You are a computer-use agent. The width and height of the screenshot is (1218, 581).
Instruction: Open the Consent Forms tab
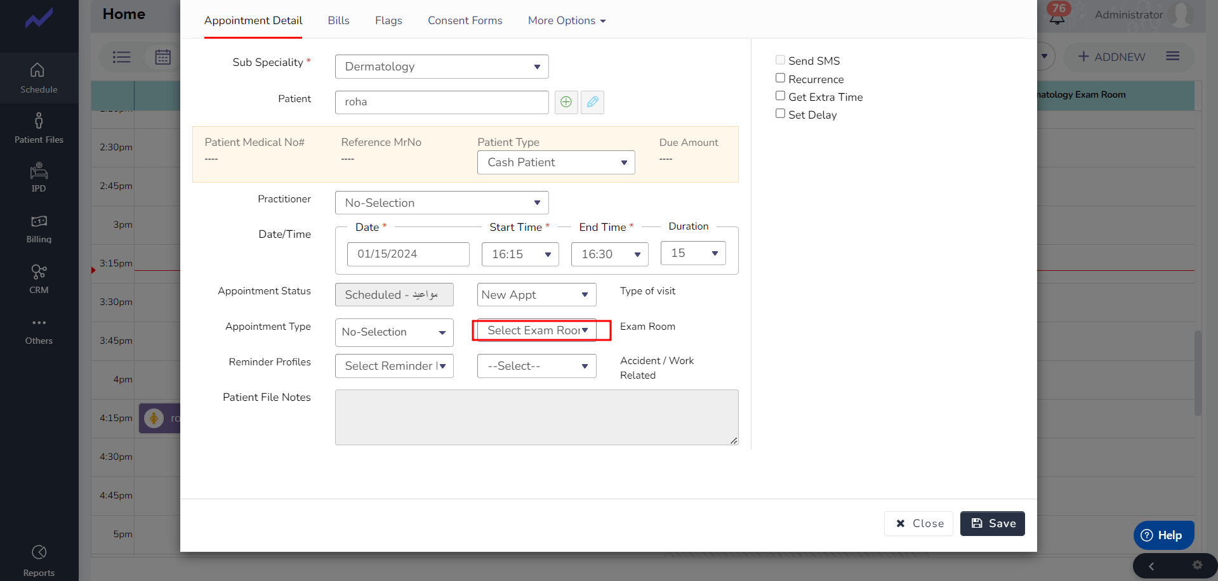(465, 20)
